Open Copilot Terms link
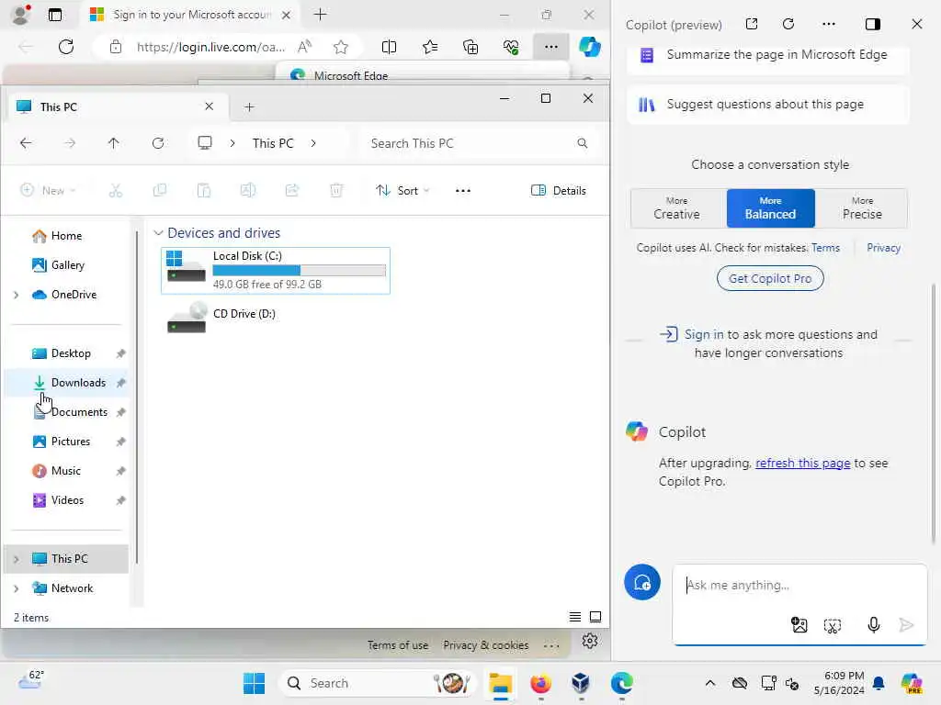This screenshot has width=941, height=705. point(825,248)
